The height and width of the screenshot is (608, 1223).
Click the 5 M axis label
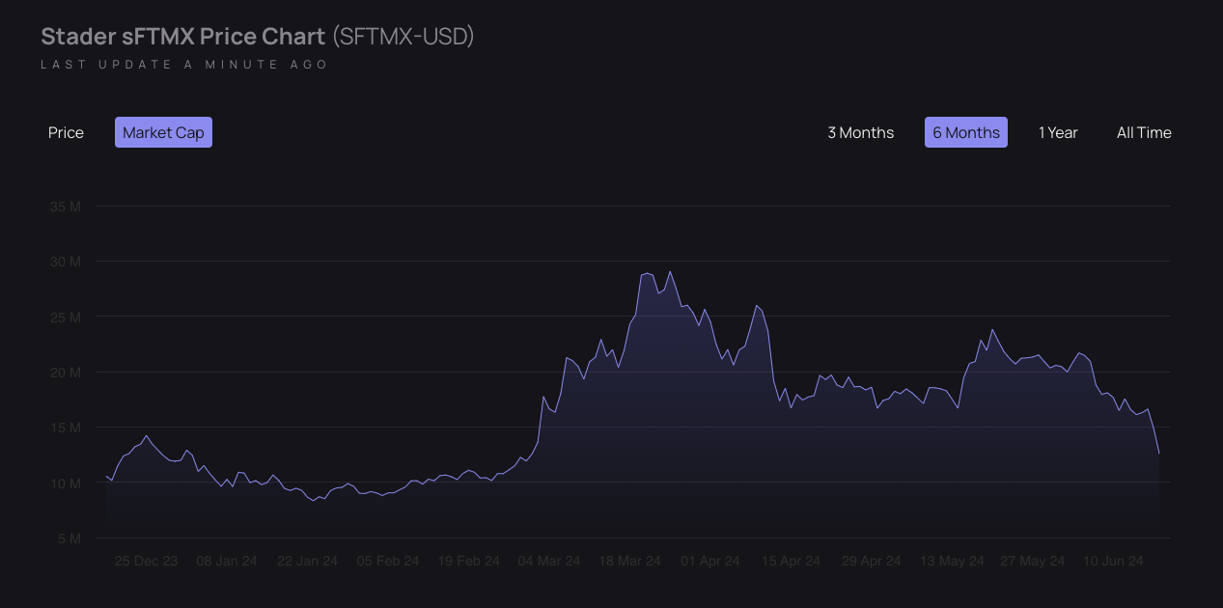[69, 539]
